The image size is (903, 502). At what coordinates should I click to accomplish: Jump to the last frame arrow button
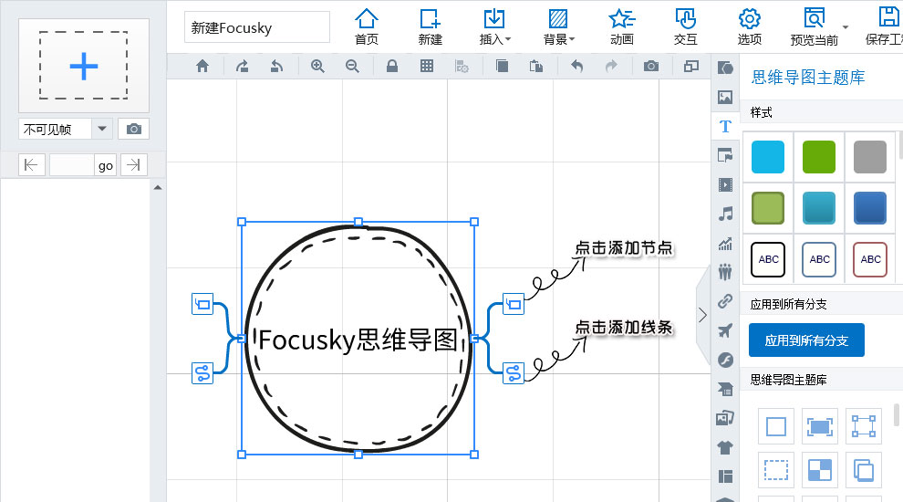point(133,165)
